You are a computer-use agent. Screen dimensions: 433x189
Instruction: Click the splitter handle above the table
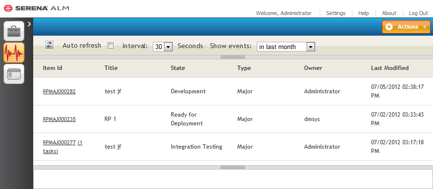tap(233, 57)
